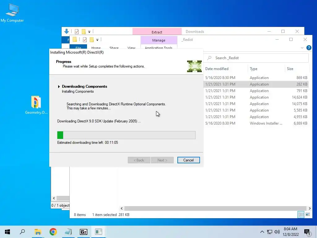The width and height of the screenshot is (317, 238).
Task: Click properties checkmark icon in Downloads title bar
Action: tap(77, 32)
